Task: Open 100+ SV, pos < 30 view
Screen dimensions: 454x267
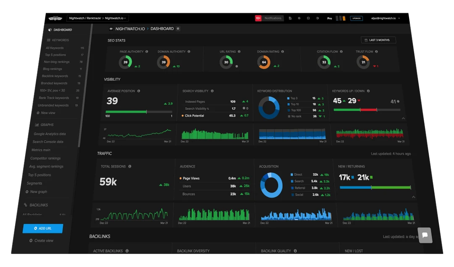Action: 53,91
